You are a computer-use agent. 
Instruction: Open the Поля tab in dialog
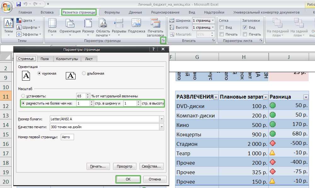pyautogui.click(x=45, y=59)
